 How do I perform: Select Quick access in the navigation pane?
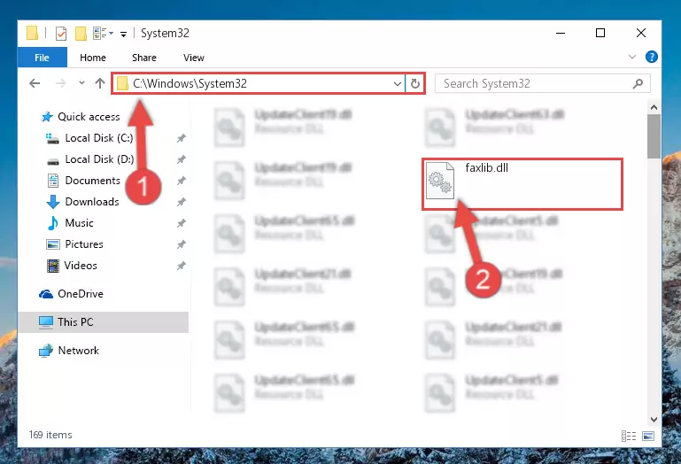89,116
